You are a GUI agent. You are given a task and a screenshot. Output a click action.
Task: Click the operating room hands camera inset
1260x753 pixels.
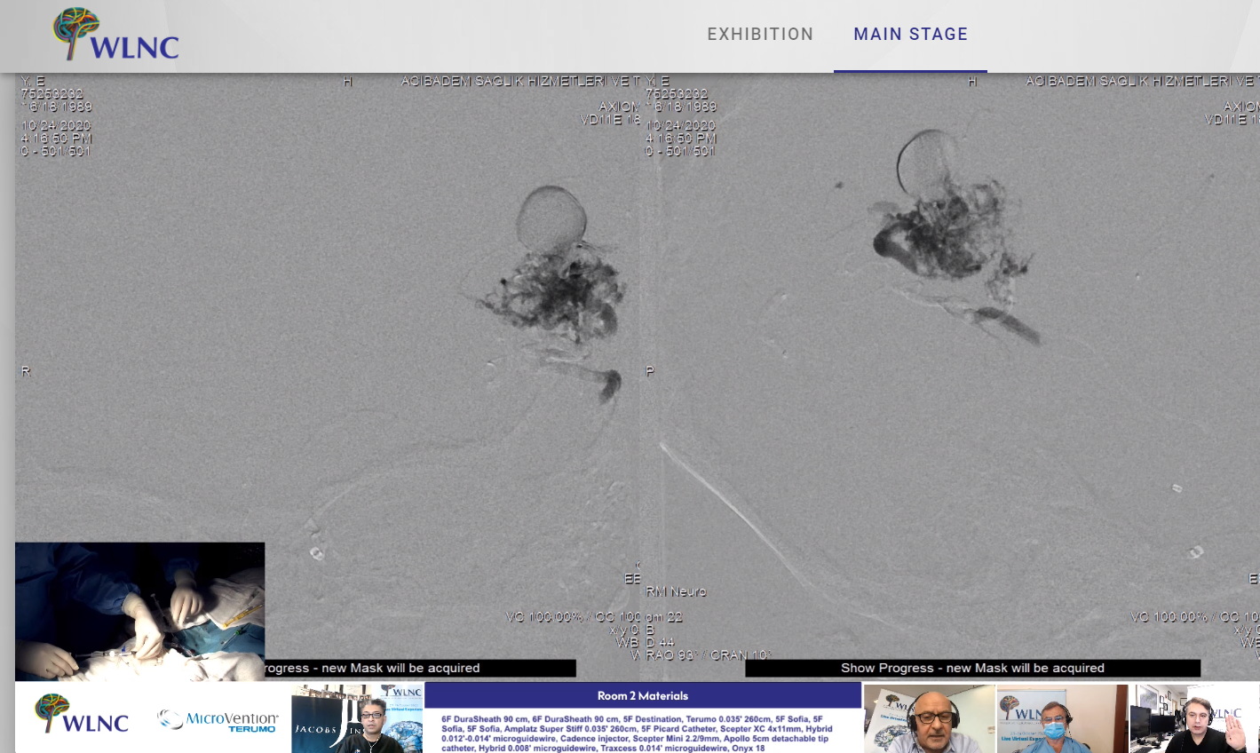coord(139,611)
